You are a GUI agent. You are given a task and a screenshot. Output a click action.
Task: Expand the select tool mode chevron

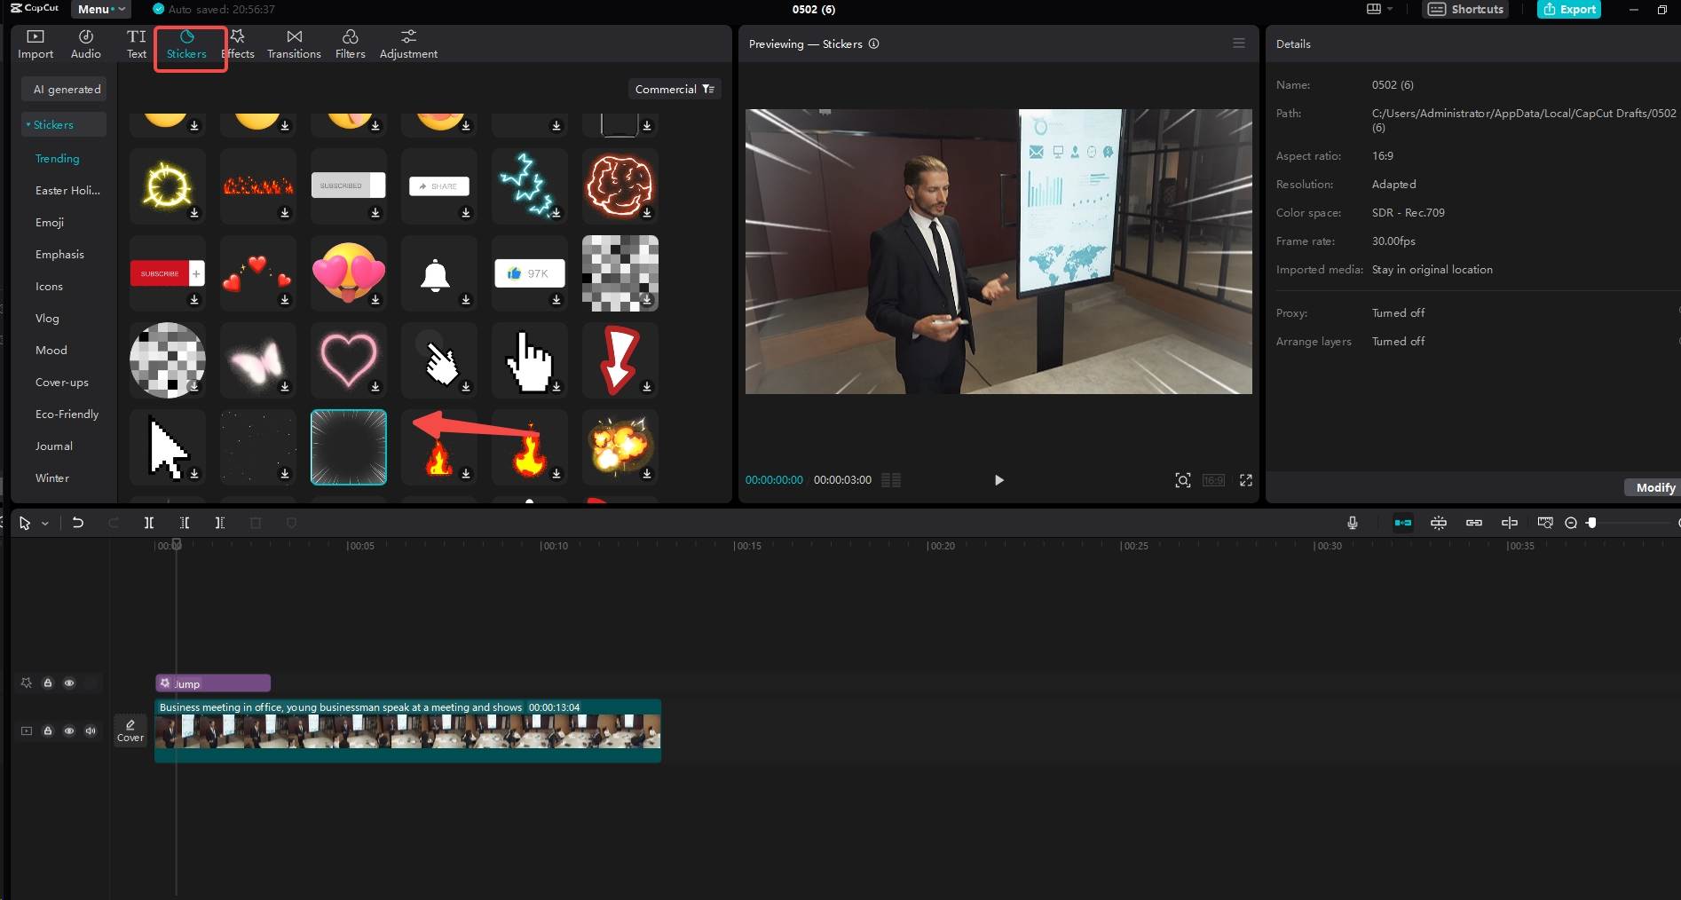tap(44, 524)
